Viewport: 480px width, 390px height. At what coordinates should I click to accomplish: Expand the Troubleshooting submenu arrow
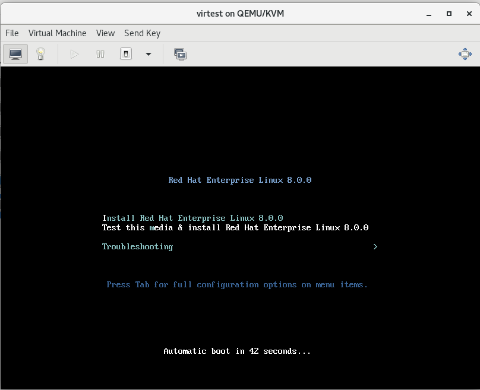(375, 246)
